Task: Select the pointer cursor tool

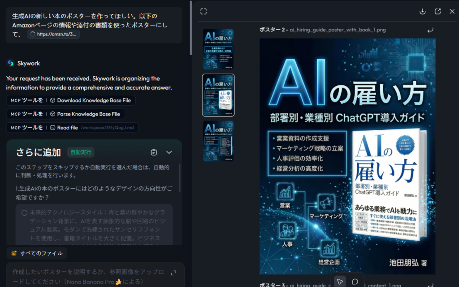Action: 340,282
